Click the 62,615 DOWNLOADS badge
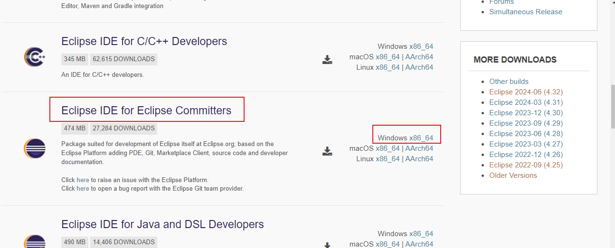Screen dimensions: 615x248 click(123, 59)
